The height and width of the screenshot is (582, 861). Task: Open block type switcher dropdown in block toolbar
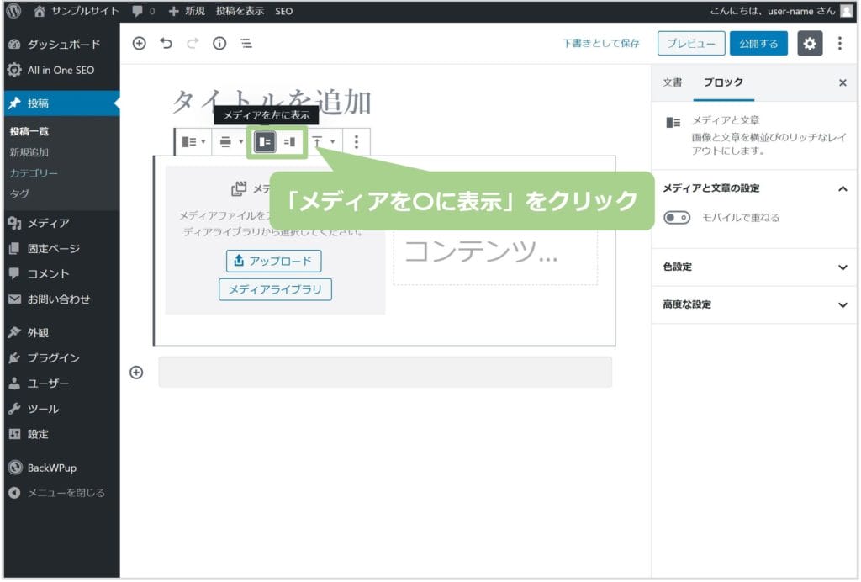pyautogui.click(x=193, y=142)
